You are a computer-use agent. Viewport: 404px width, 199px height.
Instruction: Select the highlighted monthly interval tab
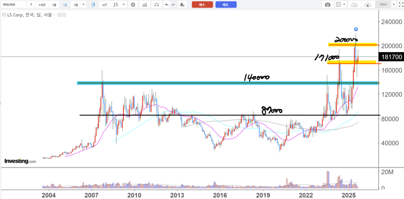pyautogui.click(x=64, y=5)
